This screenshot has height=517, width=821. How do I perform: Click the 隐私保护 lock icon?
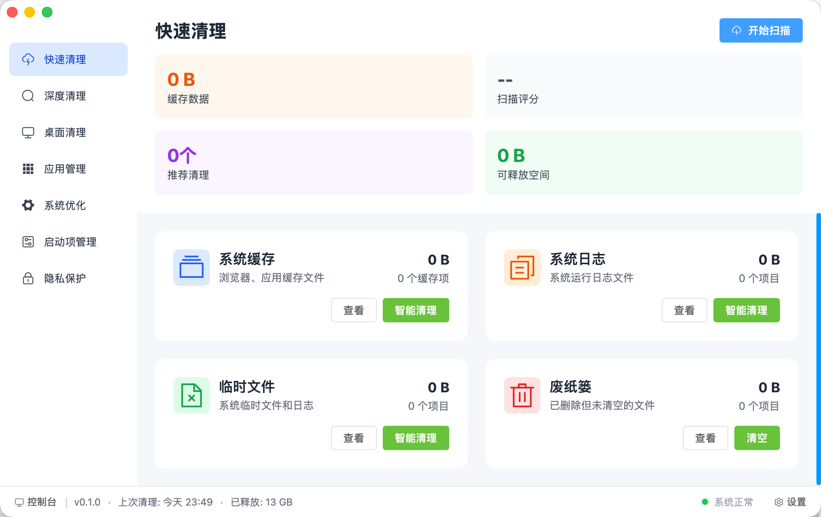[x=28, y=278]
